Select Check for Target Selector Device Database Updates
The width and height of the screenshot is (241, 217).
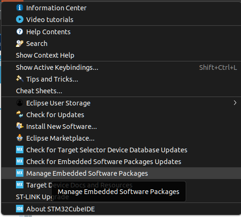point(121,150)
